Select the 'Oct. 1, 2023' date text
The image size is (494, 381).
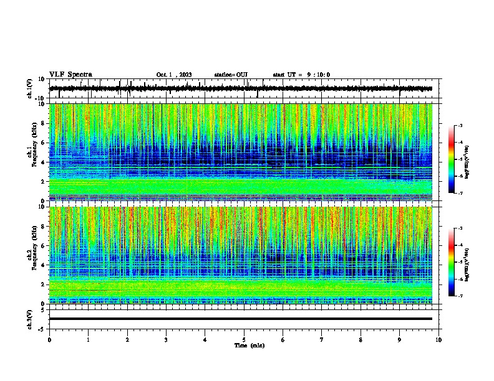click(174, 75)
